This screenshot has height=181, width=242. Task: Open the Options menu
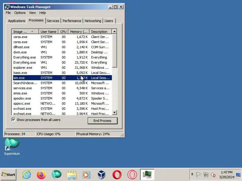point(20,13)
